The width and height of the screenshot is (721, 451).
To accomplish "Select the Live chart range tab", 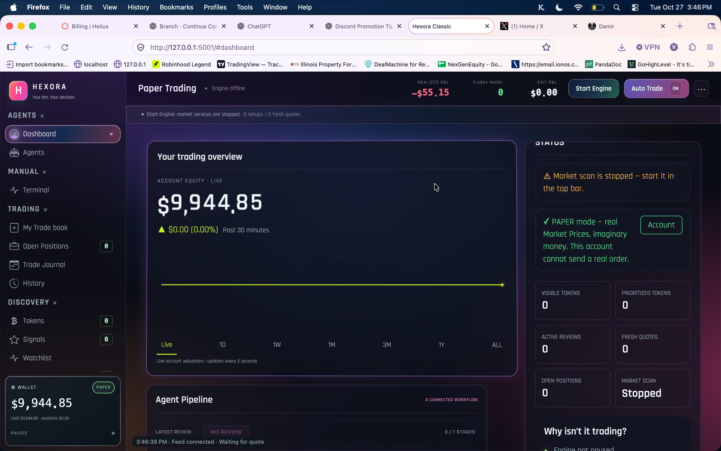I will (x=166, y=345).
